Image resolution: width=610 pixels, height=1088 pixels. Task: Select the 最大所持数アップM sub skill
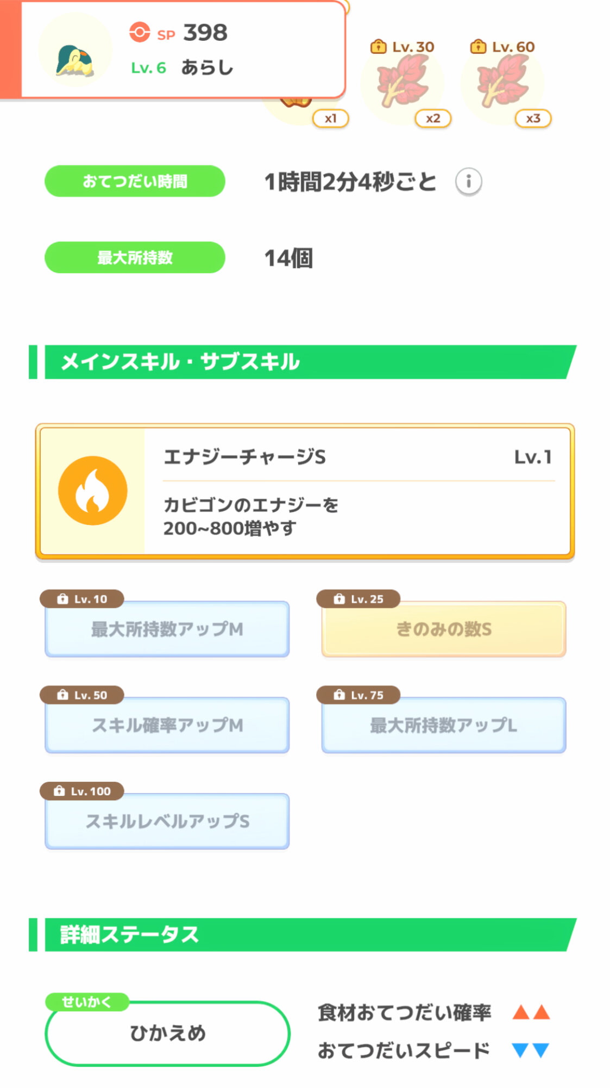point(167,629)
